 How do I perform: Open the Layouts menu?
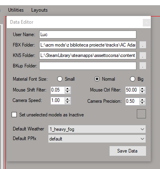39,10
